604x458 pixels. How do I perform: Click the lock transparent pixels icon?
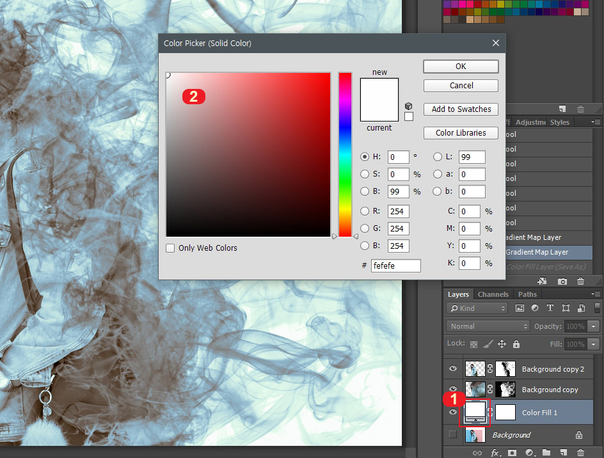pos(474,344)
